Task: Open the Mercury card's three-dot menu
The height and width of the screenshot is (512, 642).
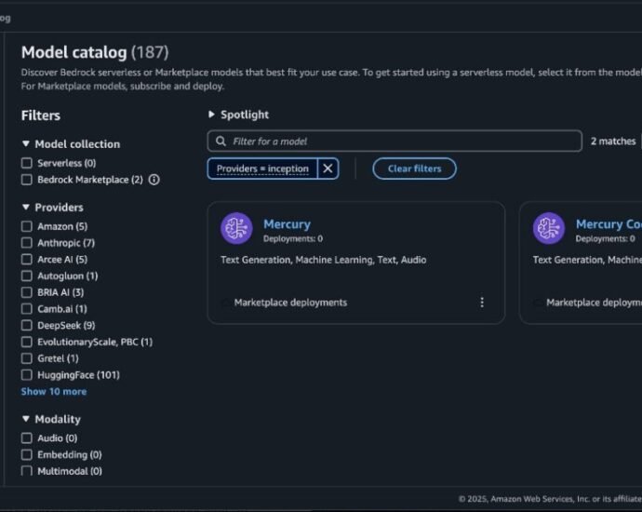Action: [482, 303]
